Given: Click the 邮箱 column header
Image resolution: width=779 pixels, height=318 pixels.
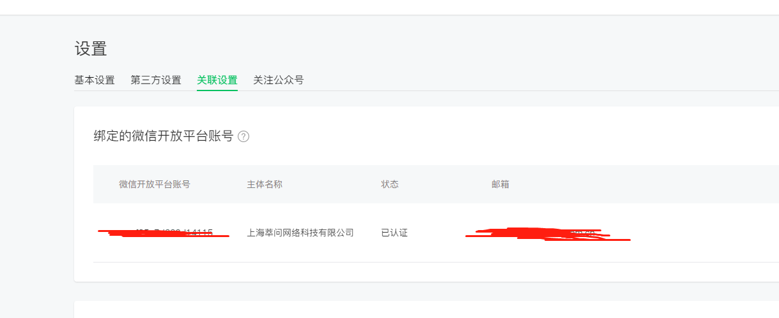Looking at the screenshot, I should click(x=500, y=184).
